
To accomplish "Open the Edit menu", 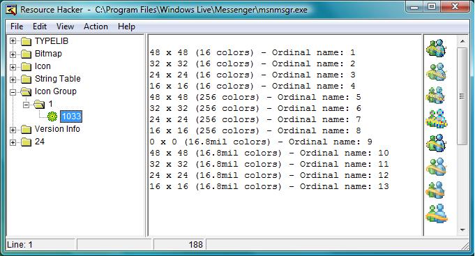I will point(39,27).
